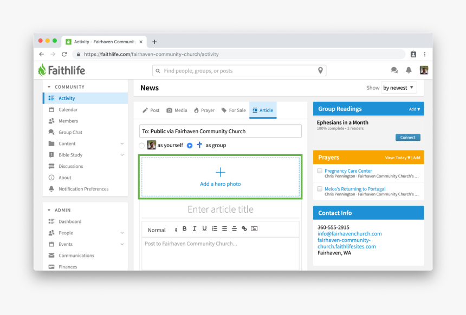This screenshot has height=315, width=466.
Task: Click the Faithlife logo
Action: tap(62, 70)
